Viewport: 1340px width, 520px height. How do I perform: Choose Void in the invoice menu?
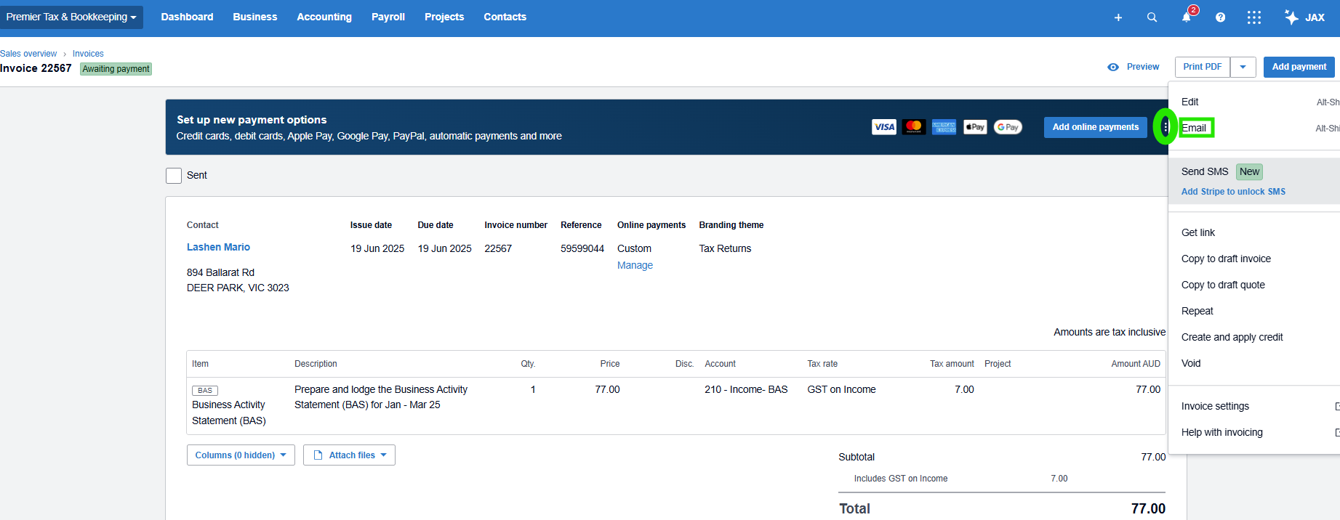(x=1191, y=363)
